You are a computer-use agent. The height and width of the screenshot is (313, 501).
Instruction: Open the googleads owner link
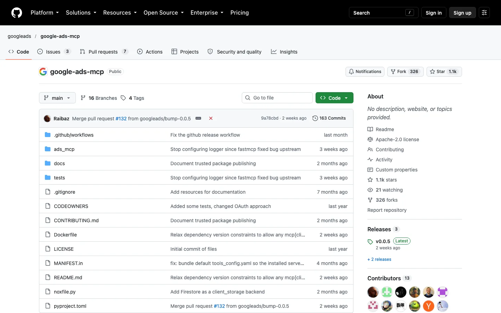pyautogui.click(x=19, y=36)
